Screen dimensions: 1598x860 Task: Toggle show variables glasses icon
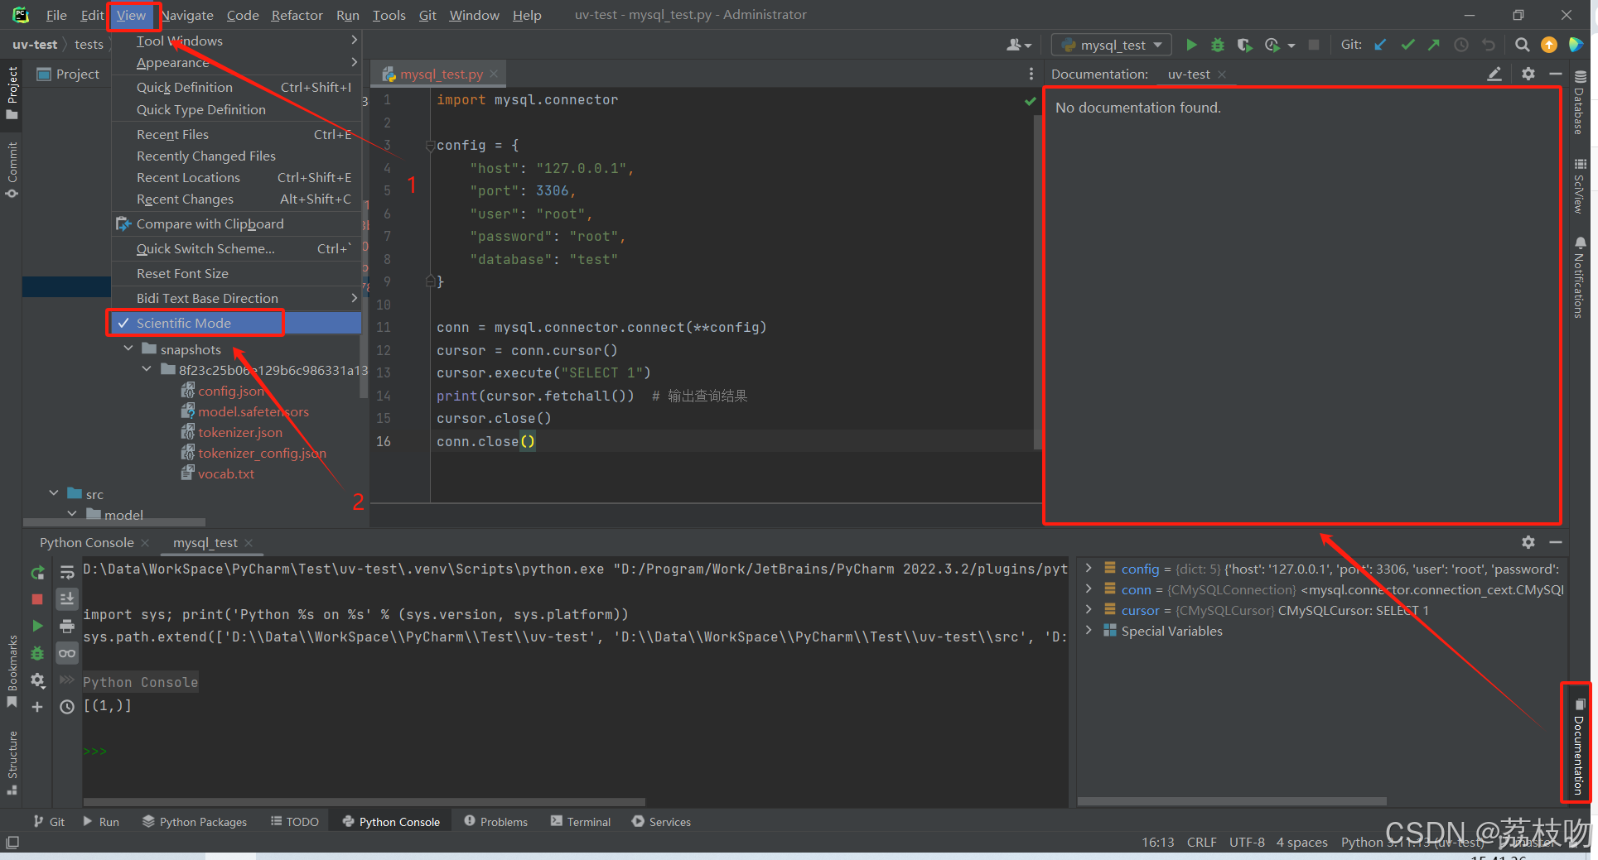(67, 653)
